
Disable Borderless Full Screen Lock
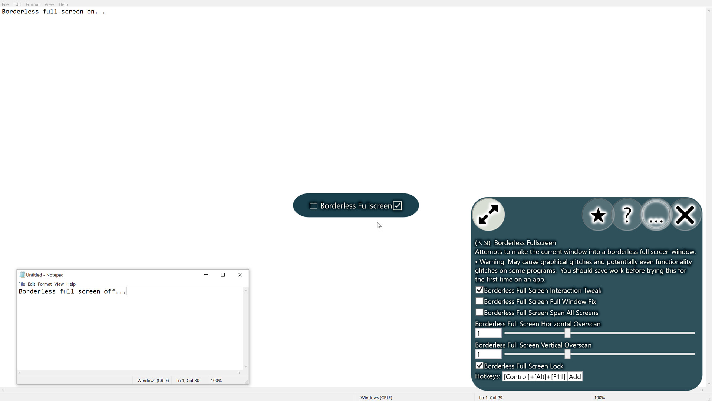tap(479, 366)
